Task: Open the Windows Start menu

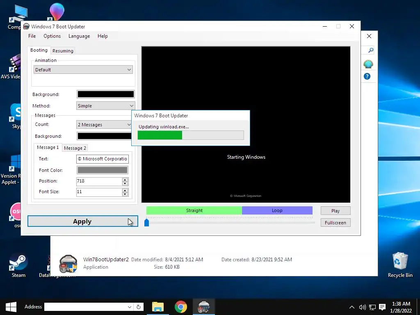Action: tap(11, 307)
